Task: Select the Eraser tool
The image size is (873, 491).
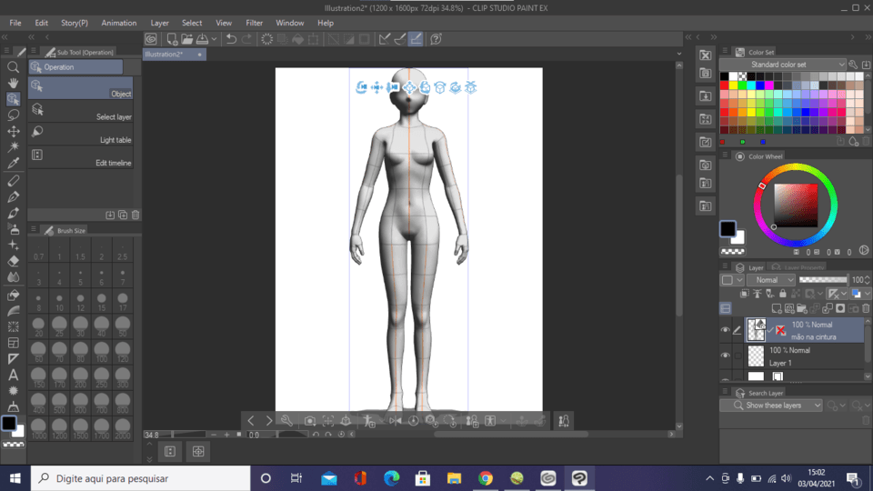Action: pyautogui.click(x=13, y=261)
